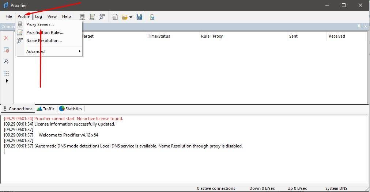Image resolution: width=370 pixels, height=192 pixels.
Task: Open the Proxy Servers toolbar icon
Action: click(x=82, y=17)
